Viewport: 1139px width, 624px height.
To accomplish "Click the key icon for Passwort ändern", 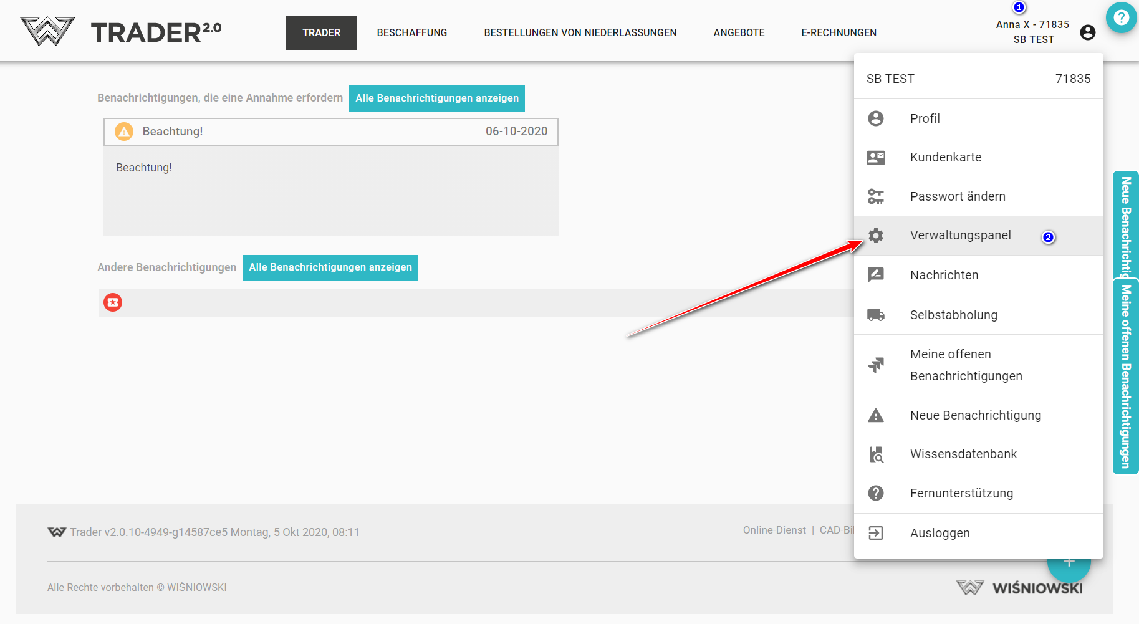I will pyautogui.click(x=876, y=196).
